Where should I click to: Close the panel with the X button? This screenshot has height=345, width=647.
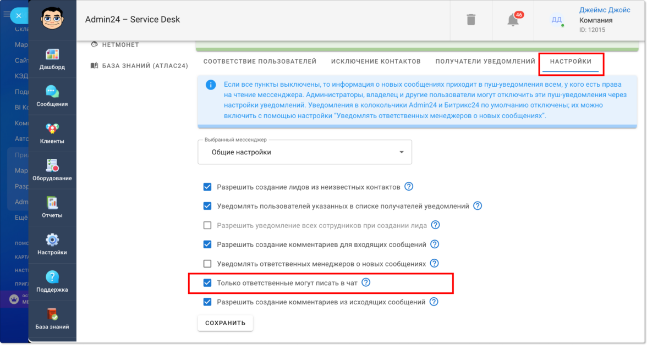[x=19, y=16]
